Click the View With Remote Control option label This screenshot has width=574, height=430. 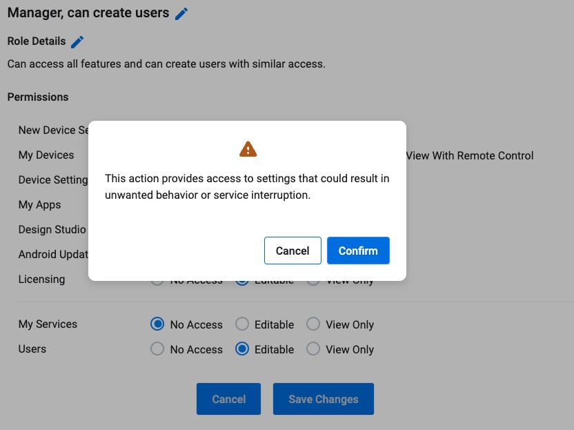click(470, 156)
